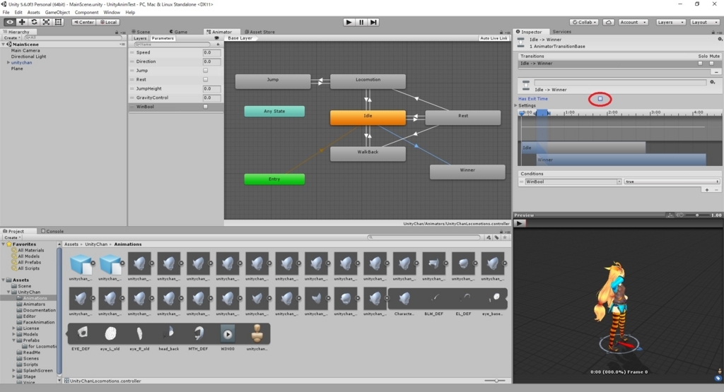This screenshot has height=392, width=724.
Task: Switch to the Asset Store tab
Action: pos(259,32)
